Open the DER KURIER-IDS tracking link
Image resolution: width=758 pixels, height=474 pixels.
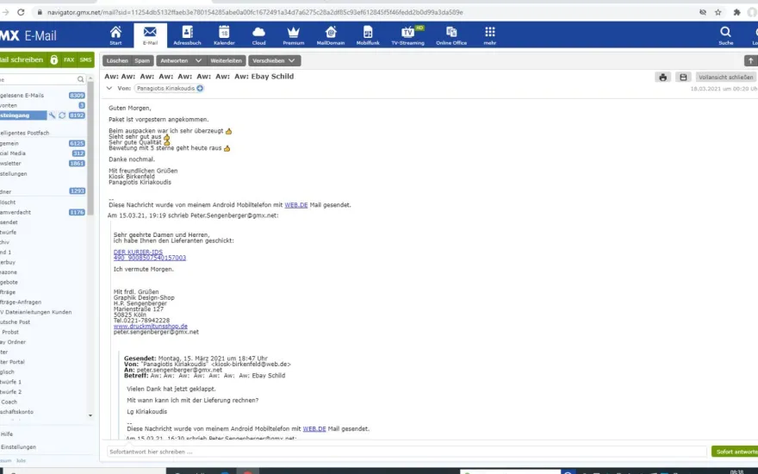pos(139,252)
